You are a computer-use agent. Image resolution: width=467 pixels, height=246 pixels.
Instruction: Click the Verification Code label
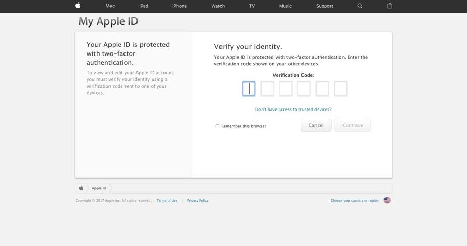pos(293,75)
